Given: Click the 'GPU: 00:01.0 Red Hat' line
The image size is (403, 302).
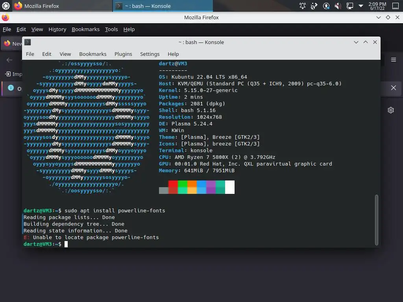Looking at the screenshot, I should point(246,164).
